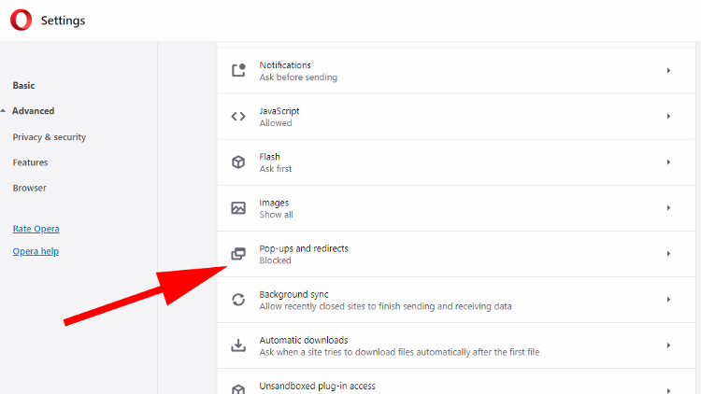
Task: Open the Opera help link
Action: (x=36, y=251)
